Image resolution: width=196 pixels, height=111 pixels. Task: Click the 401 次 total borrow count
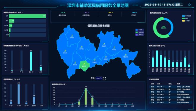(87, 12)
